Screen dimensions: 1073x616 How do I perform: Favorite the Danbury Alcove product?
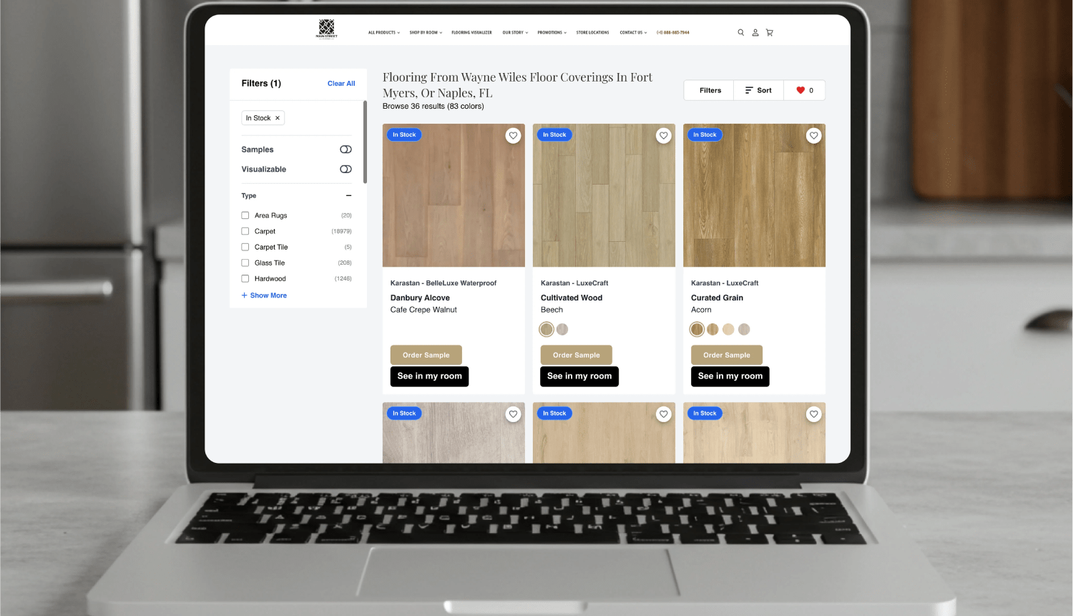pyautogui.click(x=513, y=135)
